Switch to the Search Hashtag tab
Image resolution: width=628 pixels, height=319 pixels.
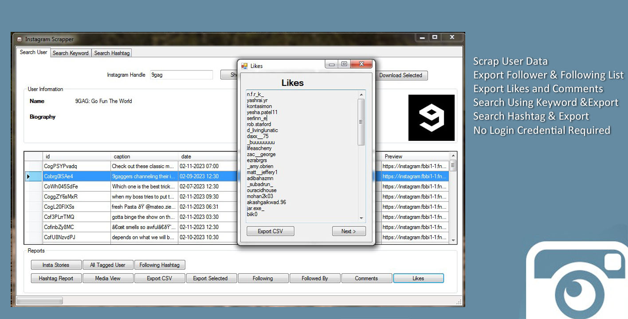[112, 53]
